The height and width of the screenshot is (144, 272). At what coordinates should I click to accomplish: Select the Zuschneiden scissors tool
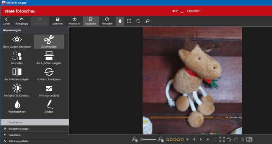pos(49,42)
